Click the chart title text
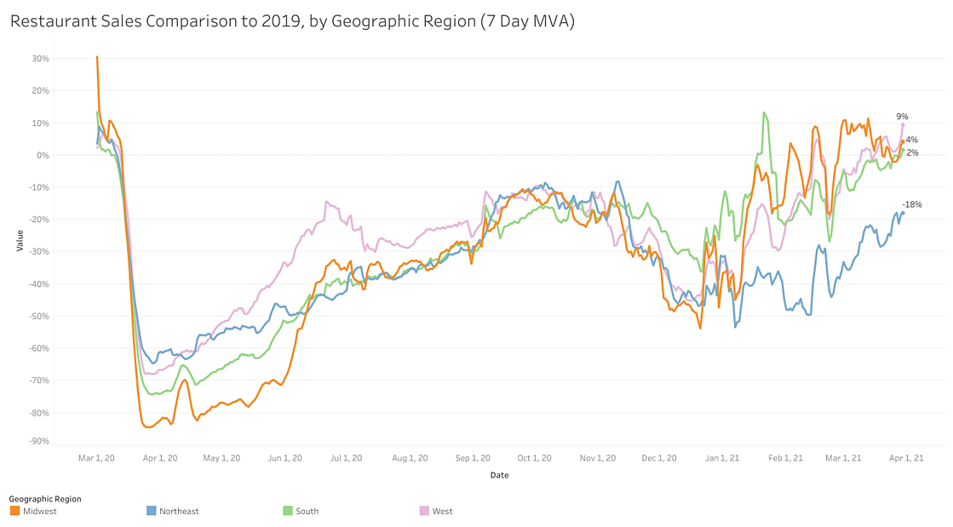This screenshot has width=953, height=527. click(292, 21)
